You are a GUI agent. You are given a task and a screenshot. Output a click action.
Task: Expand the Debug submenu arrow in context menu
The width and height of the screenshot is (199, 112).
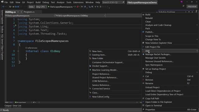pos(197,72)
